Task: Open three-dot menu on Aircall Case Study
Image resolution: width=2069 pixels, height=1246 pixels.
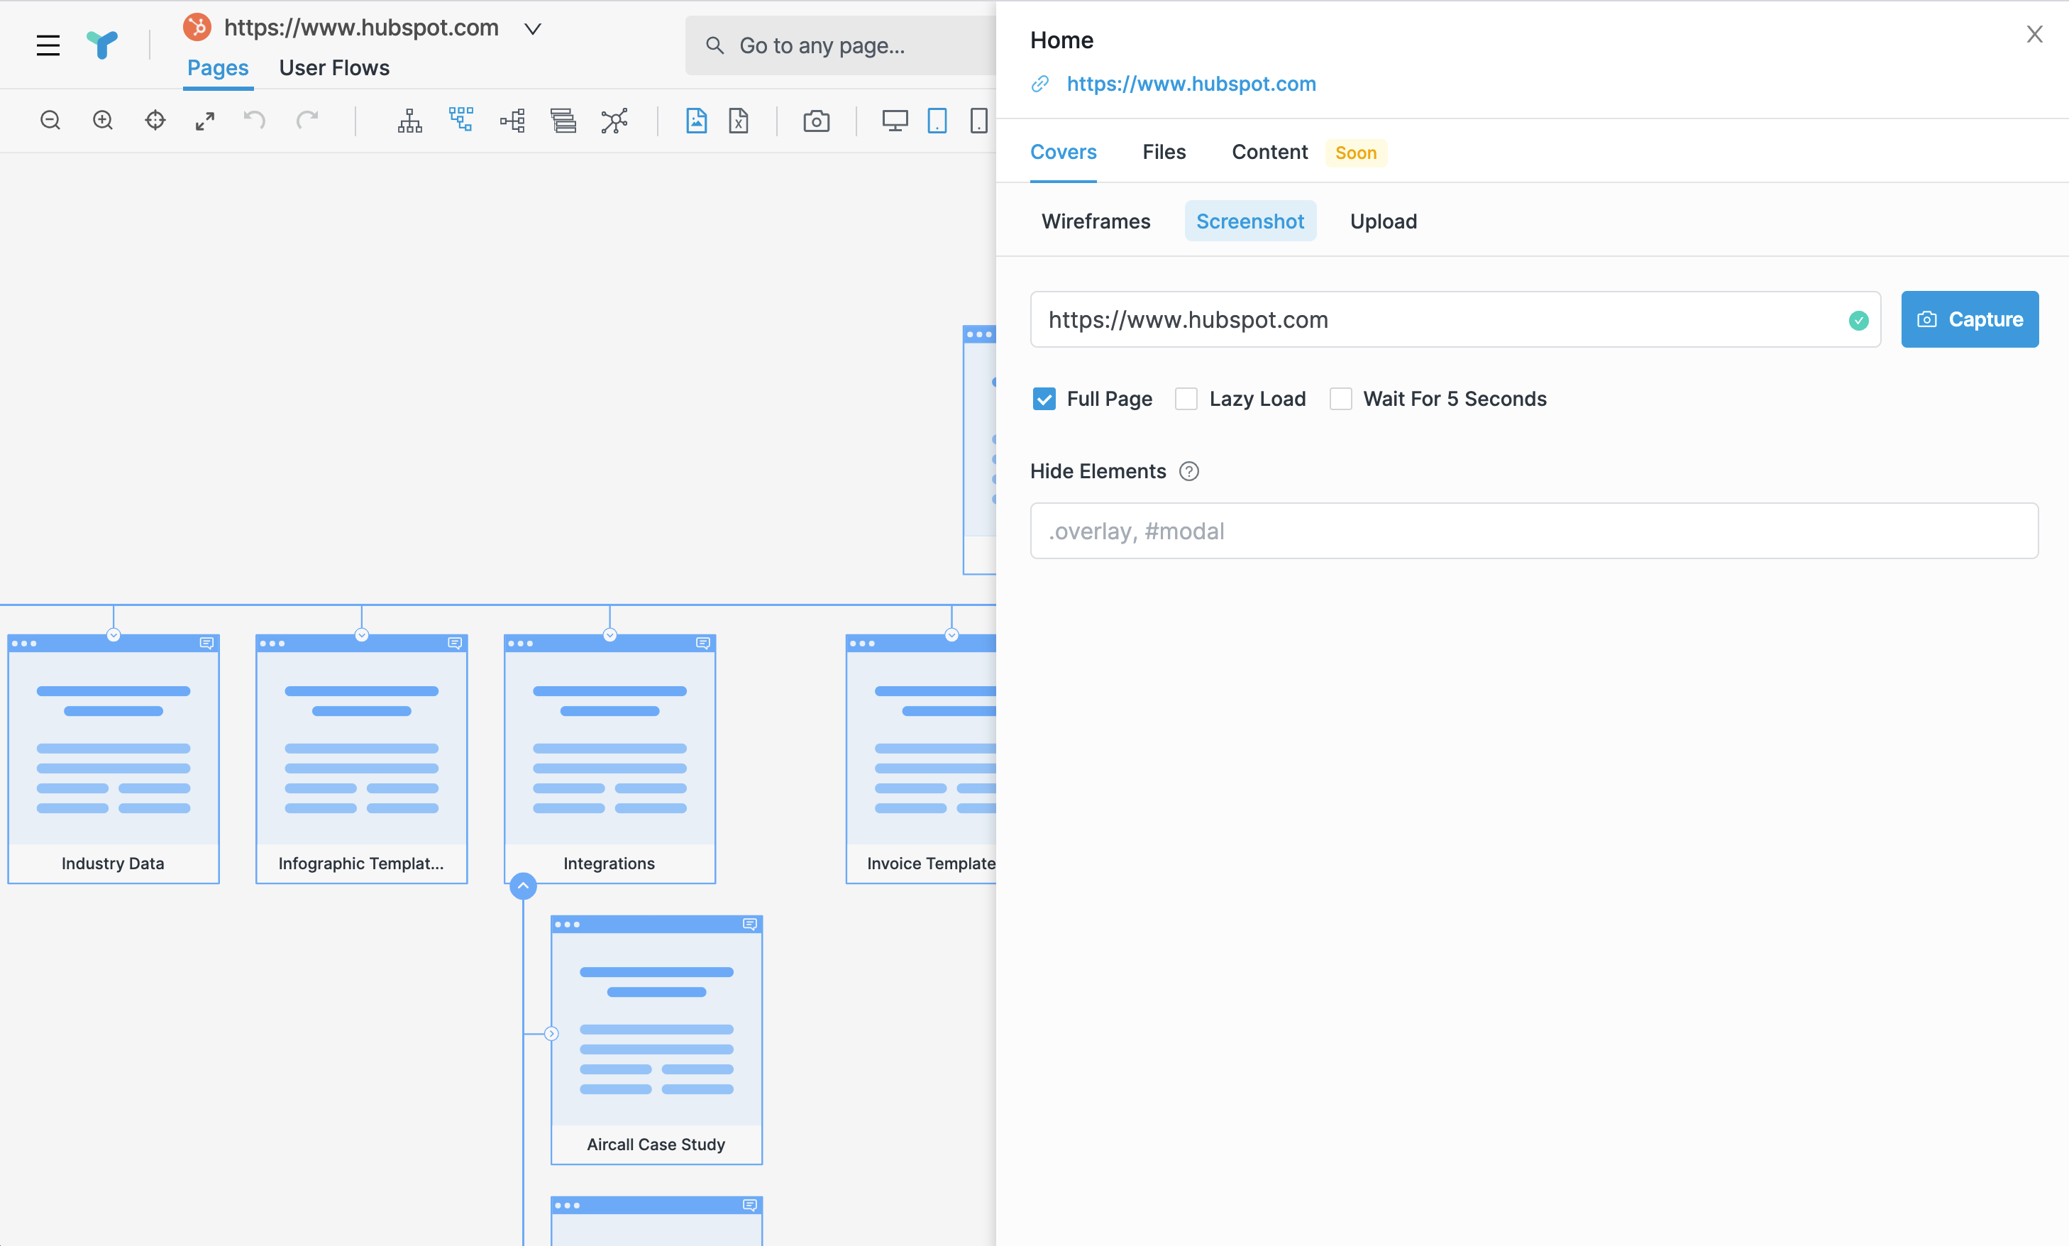Action: (568, 925)
